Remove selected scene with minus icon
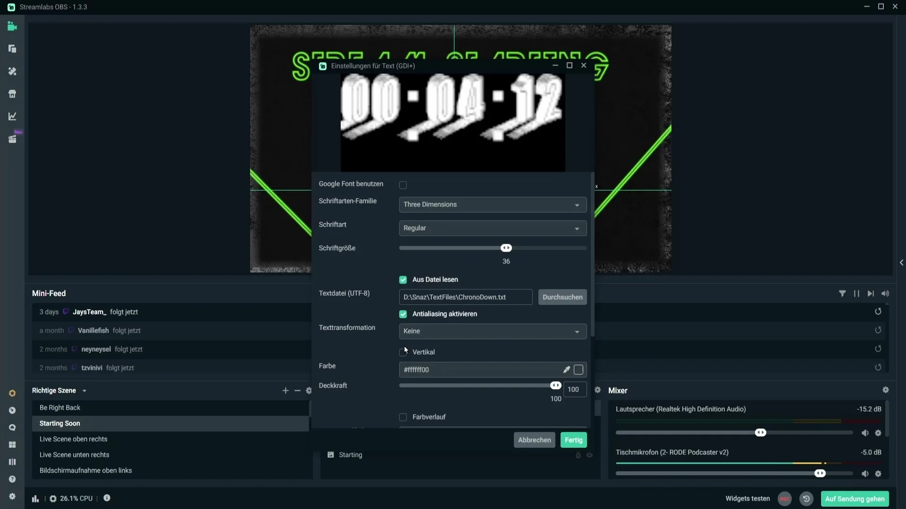 pos(297,391)
